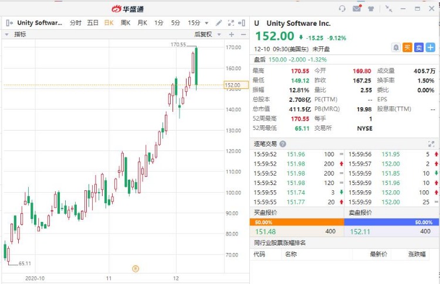Sort by 代码 code column header
Viewport: 440px width, 284px height.
[x=259, y=254]
